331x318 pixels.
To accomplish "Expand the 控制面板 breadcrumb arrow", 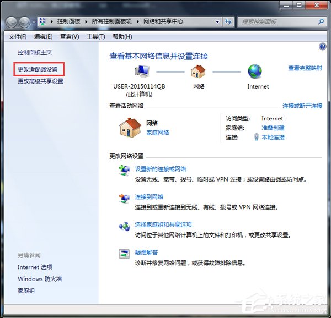I will click(84, 22).
